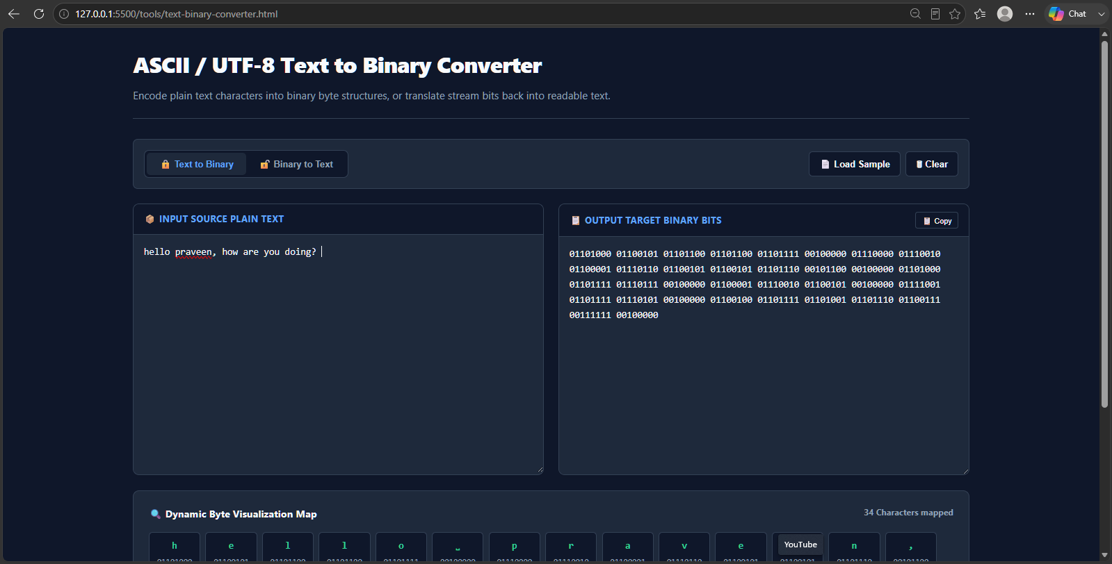This screenshot has height=564, width=1112.
Task: Click the page vertical scrollbar thumb
Action: (x=1104, y=224)
